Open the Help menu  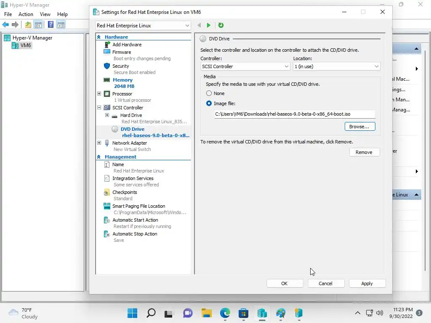tap(62, 14)
